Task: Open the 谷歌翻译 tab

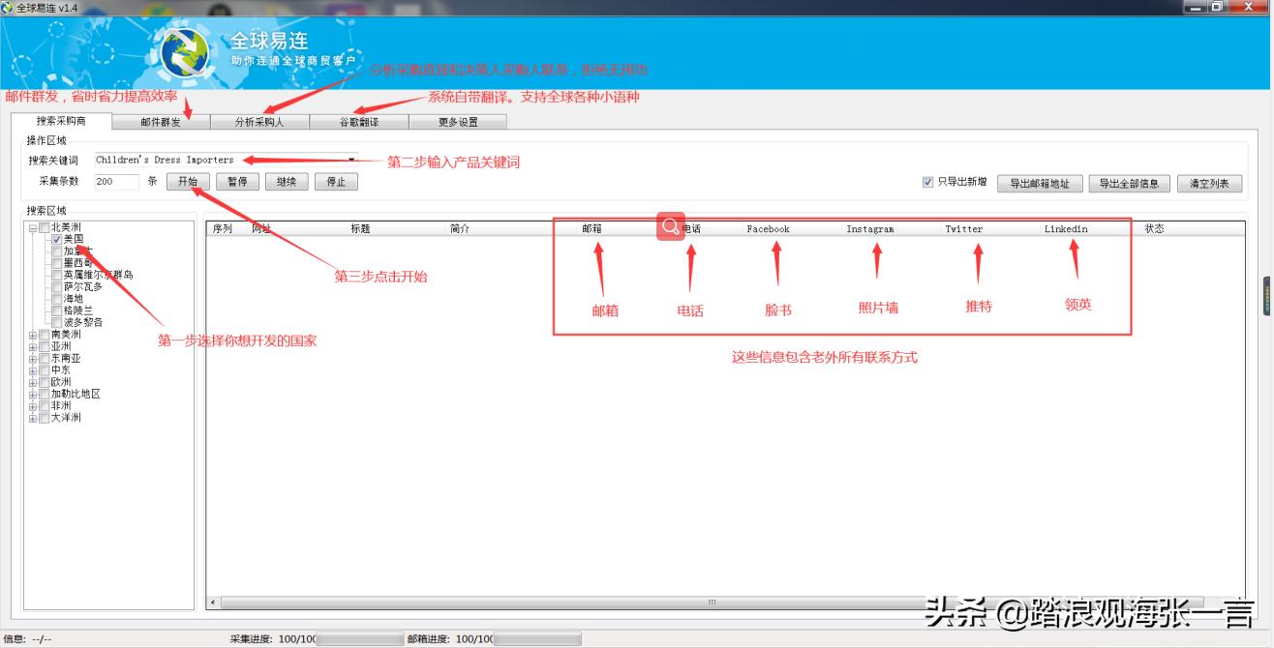Action: click(x=359, y=121)
